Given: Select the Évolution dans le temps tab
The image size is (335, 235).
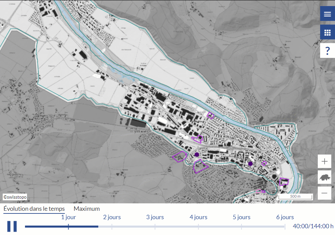Looking at the screenshot, I should coord(34,209).
